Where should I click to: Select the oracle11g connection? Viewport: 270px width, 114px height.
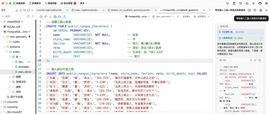[x=12, y=107]
